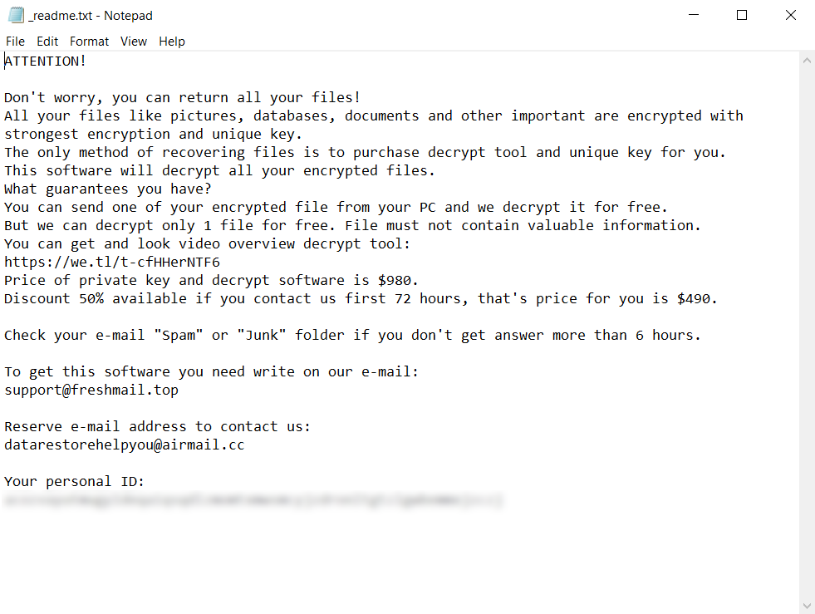
Task: Close the _readme.txt Notepad window
Action: [790, 15]
